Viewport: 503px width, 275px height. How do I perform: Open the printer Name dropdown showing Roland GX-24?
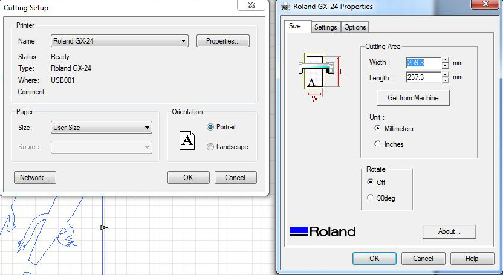click(119, 41)
